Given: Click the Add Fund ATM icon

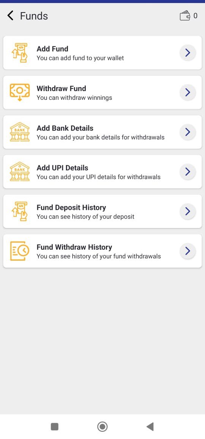Looking at the screenshot, I should (x=20, y=53).
